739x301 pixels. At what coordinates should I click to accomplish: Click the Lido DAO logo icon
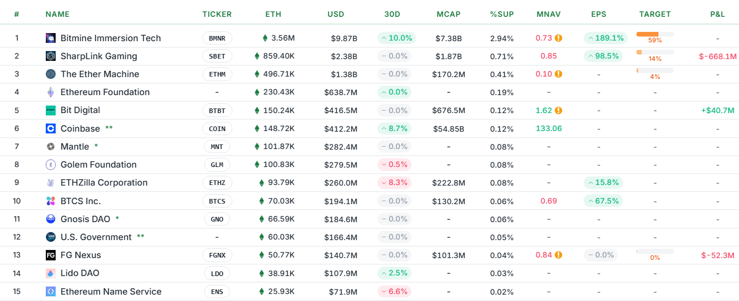point(50,273)
